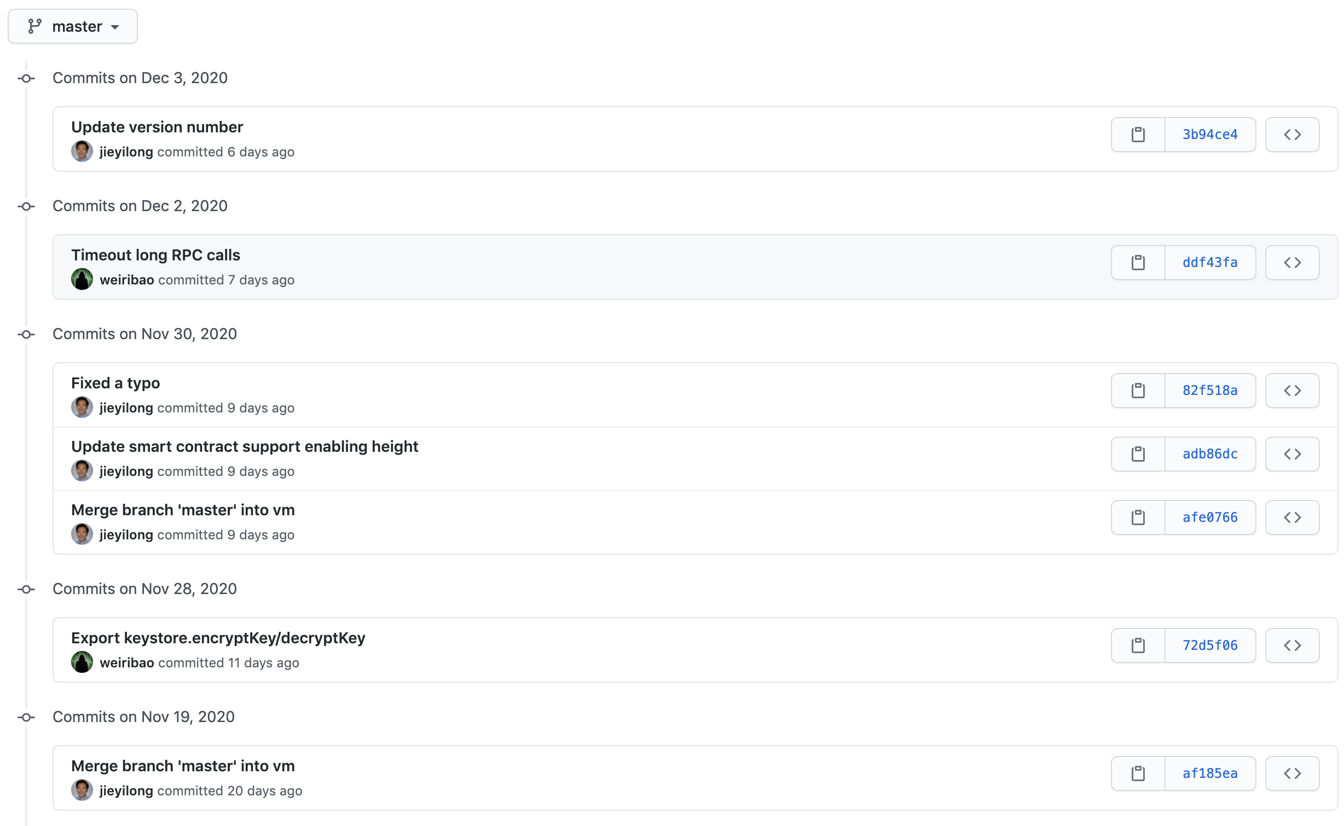Browse repository at commit 3b94ce4
This screenshot has height=826, width=1344.
1292,135
